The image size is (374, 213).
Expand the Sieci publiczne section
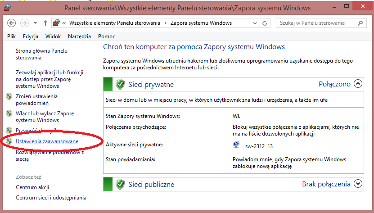coord(358,184)
